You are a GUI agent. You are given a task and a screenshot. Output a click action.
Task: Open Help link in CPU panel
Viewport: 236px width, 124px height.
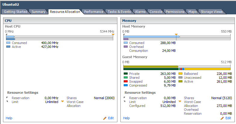coord(9,118)
